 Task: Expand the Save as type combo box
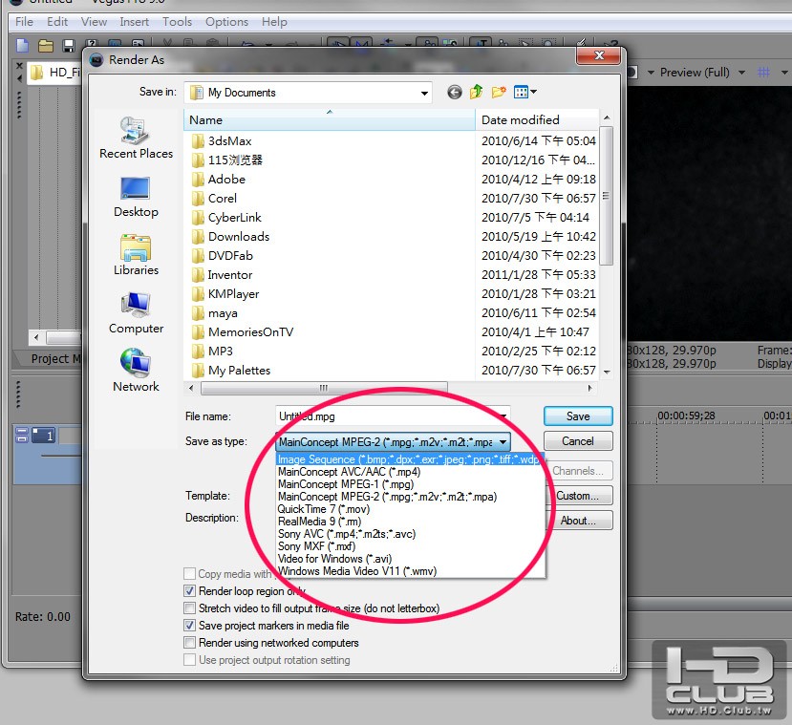pyautogui.click(x=503, y=442)
